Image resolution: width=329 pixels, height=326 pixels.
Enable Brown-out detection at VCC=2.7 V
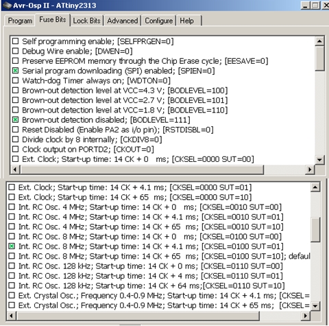(15, 100)
